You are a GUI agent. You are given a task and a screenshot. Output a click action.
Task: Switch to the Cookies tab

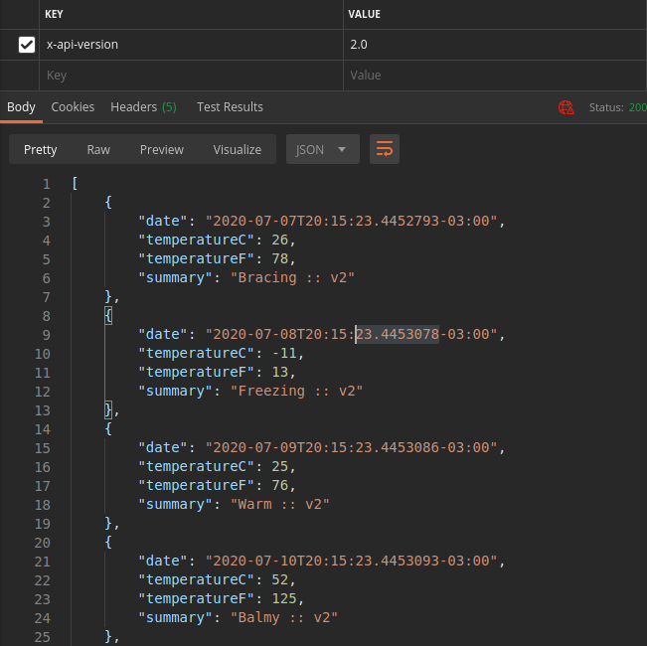coord(73,107)
